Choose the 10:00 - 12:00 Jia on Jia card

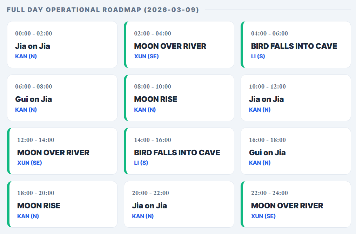coord(296,98)
